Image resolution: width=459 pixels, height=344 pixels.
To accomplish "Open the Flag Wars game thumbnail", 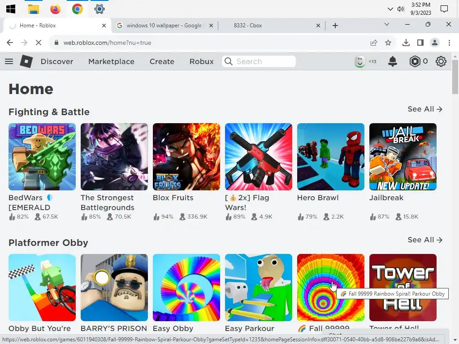I will tap(259, 157).
